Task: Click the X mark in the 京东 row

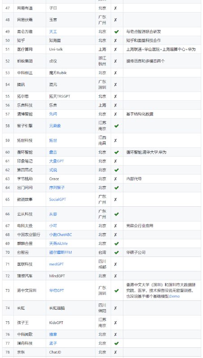Action: [x=116, y=352]
